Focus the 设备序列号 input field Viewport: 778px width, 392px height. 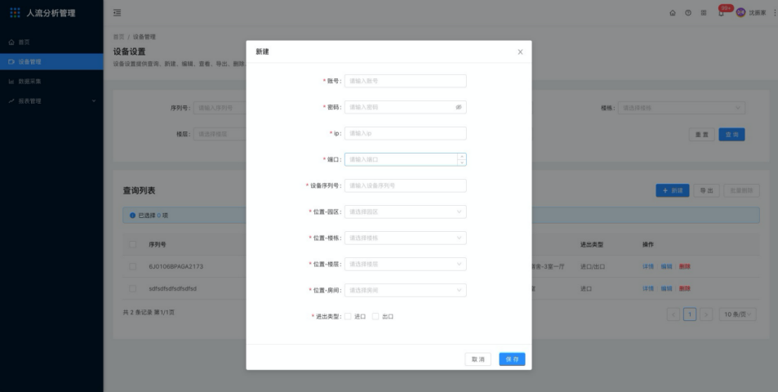click(406, 185)
